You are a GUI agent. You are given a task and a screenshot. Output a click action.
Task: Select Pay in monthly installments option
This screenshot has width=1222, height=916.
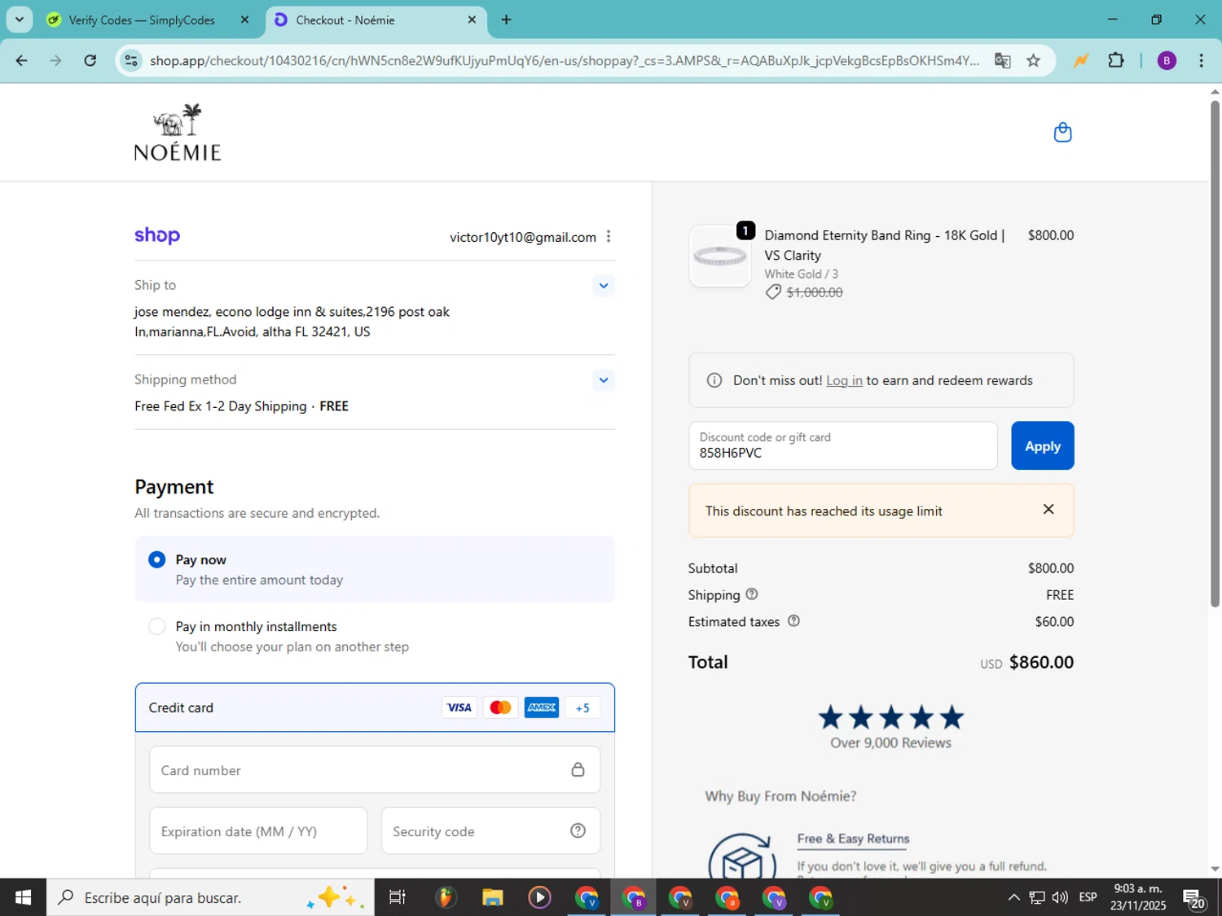(157, 626)
